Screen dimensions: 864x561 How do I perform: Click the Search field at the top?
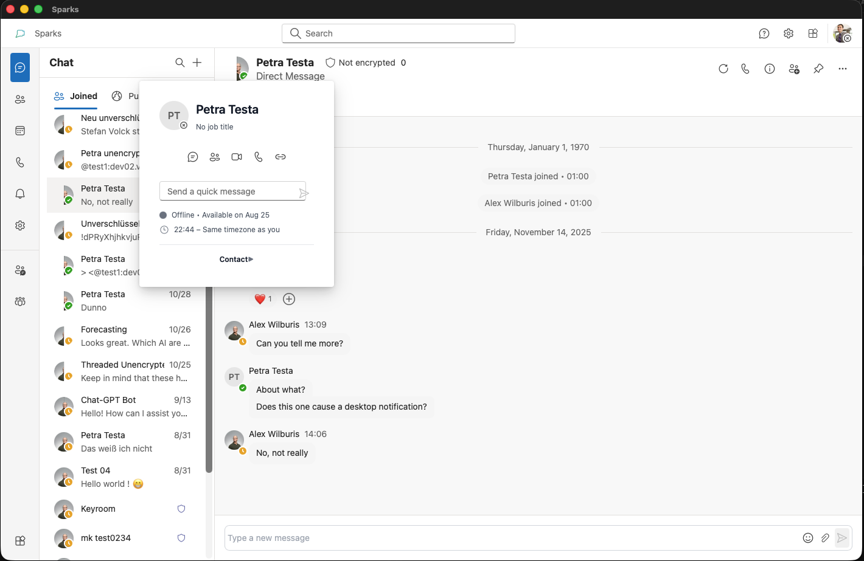(398, 33)
